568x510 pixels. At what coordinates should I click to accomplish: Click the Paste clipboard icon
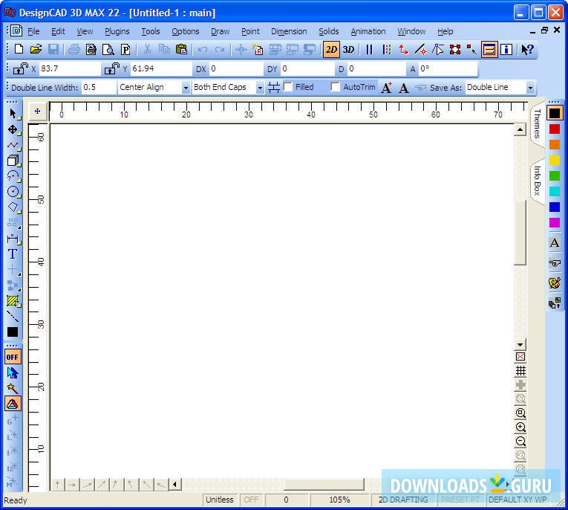(x=181, y=49)
